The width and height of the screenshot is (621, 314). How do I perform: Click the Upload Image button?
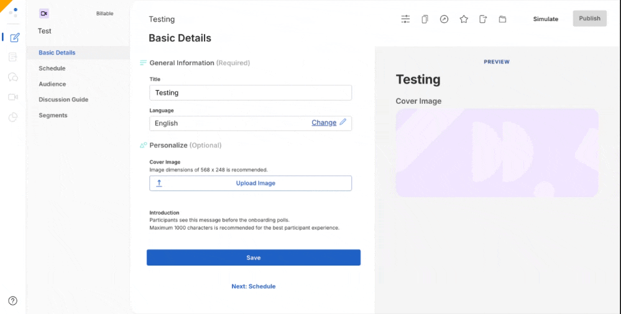point(251,183)
